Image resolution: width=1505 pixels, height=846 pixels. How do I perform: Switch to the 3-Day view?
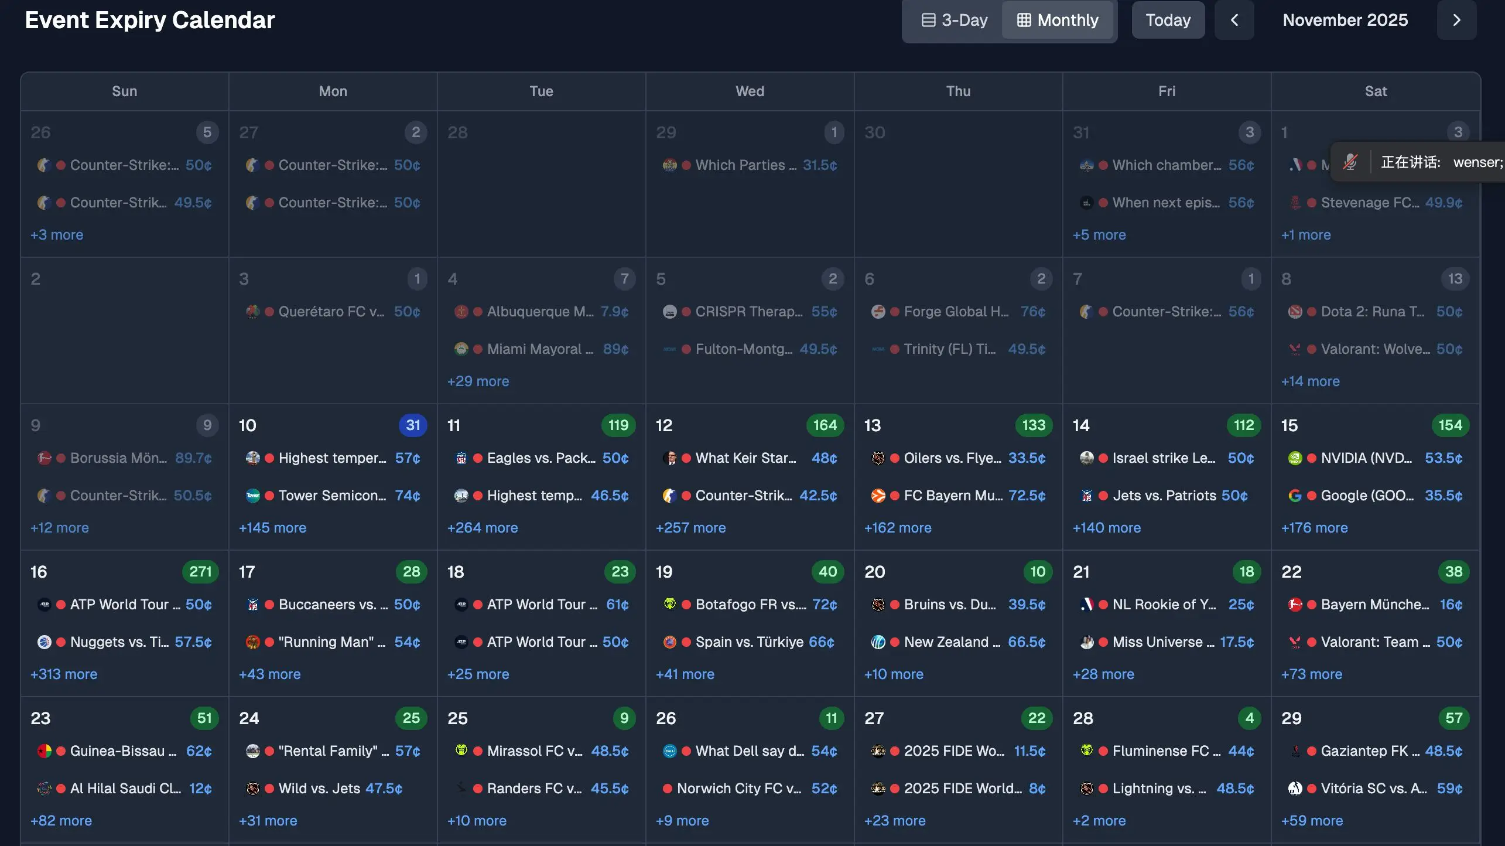[955, 21]
